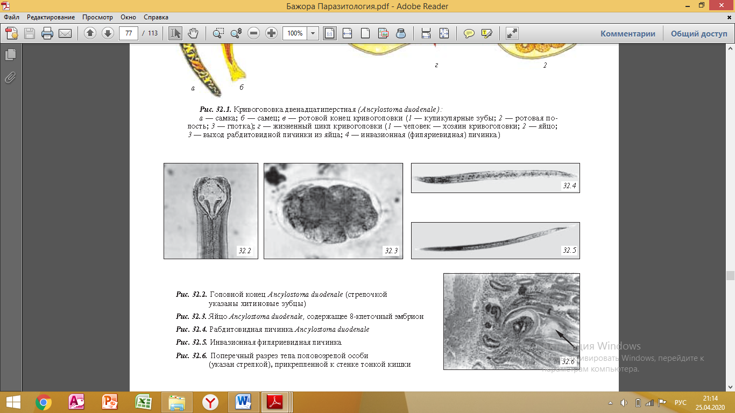Viewport: 735px width, 413px height.
Task: Show page thumbnails in left panel
Action: (x=10, y=55)
